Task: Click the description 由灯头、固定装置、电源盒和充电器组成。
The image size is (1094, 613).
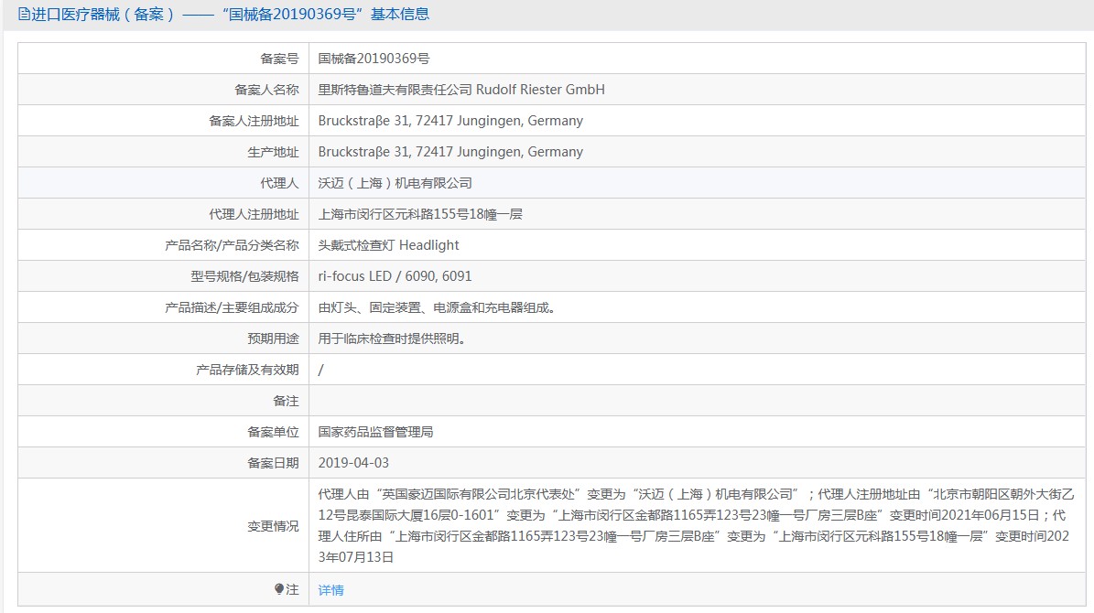Action: (x=439, y=307)
